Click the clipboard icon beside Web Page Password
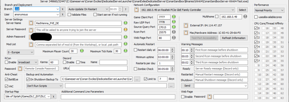 pos(210,97)
